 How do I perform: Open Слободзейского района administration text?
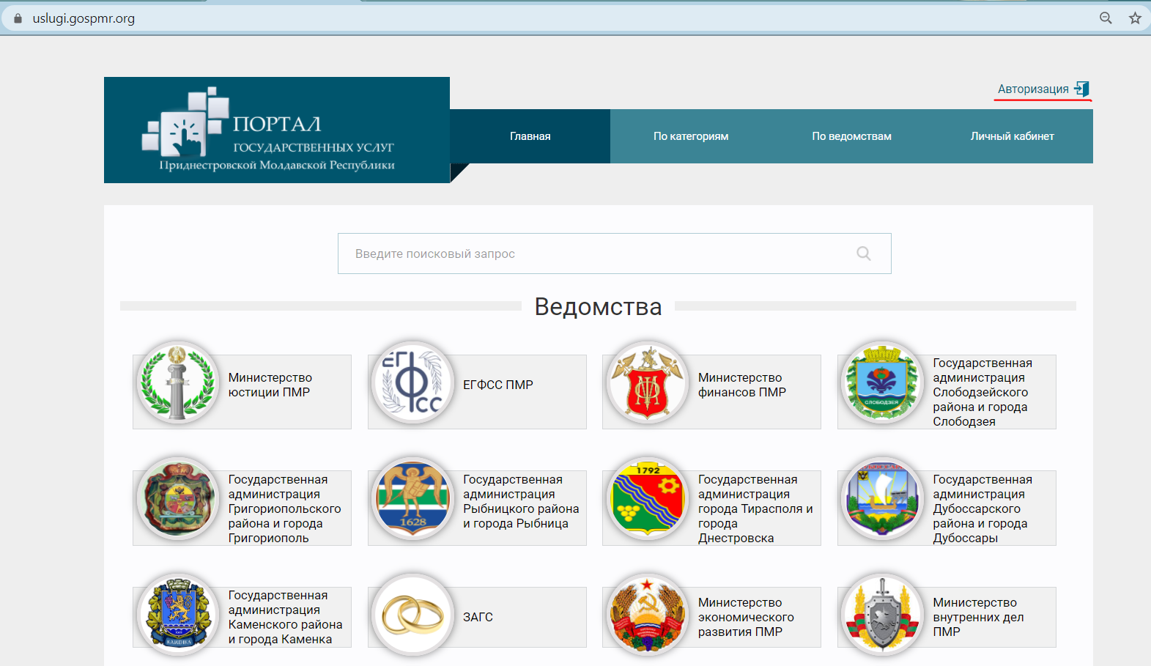[982, 392]
